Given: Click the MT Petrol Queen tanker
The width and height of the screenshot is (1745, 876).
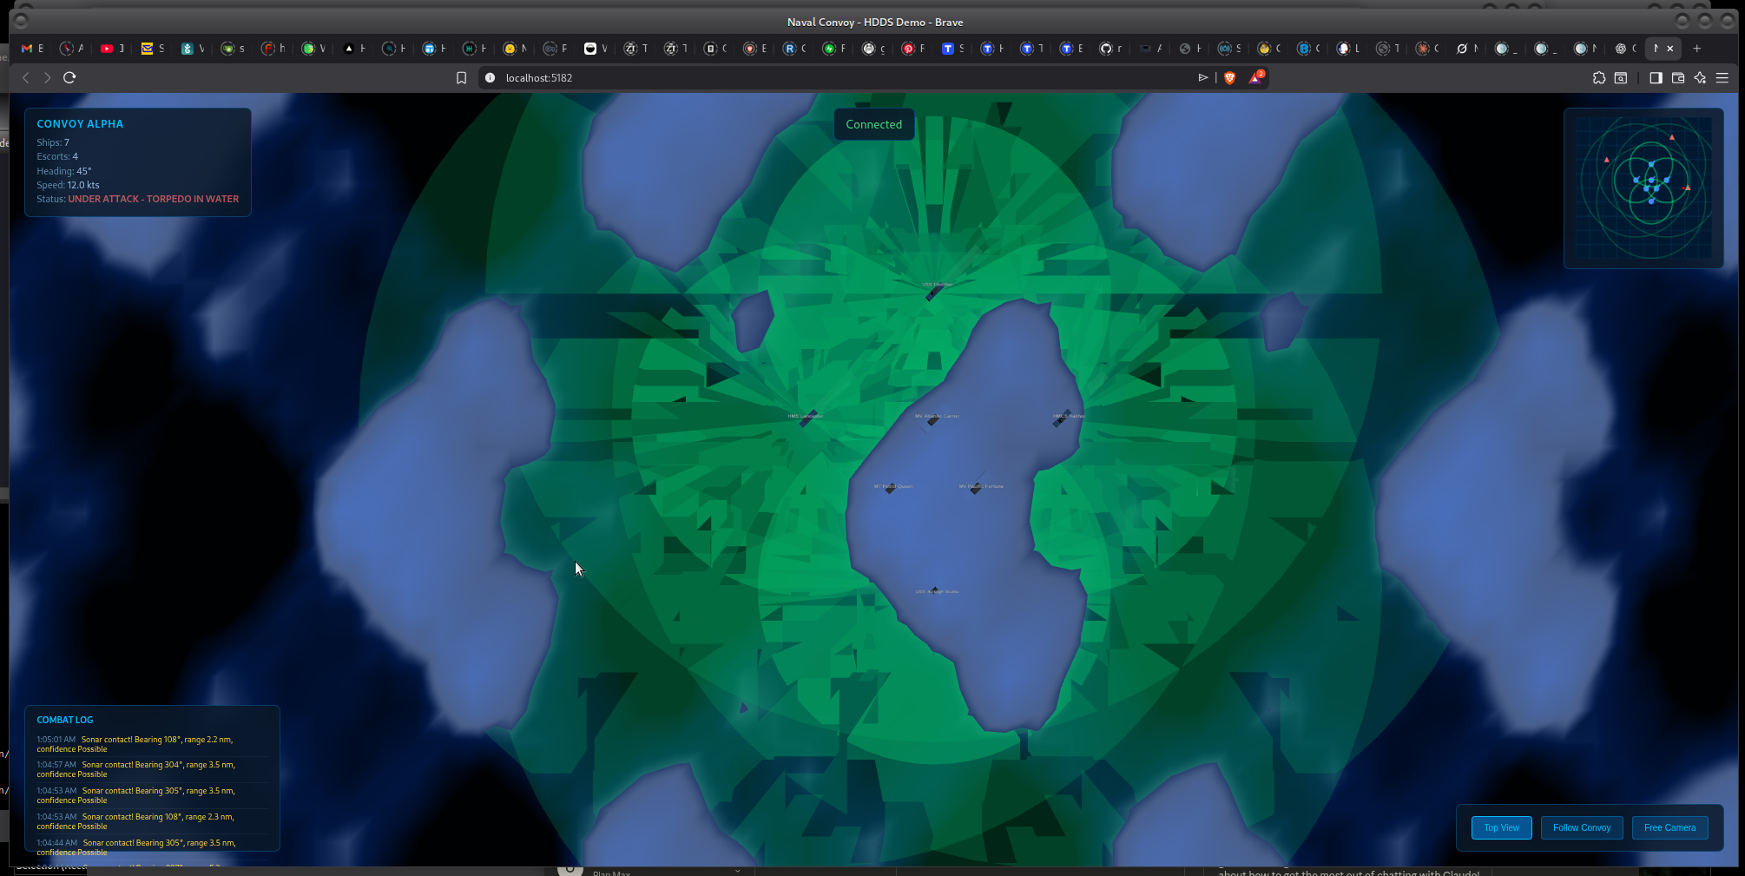Looking at the screenshot, I should (891, 489).
